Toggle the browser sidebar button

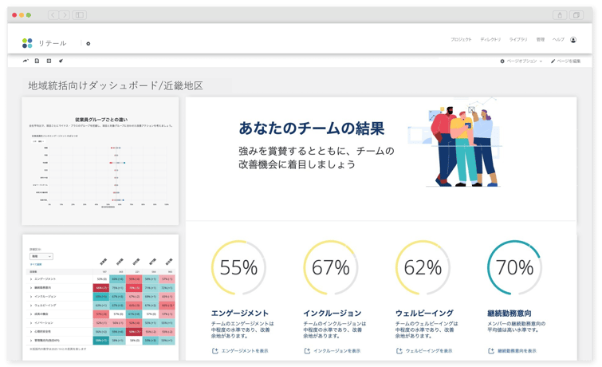click(x=80, y=15)
